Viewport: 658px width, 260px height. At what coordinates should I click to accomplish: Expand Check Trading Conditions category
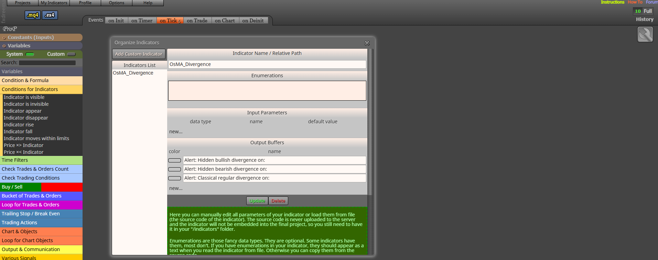click(x=41, y=178)
